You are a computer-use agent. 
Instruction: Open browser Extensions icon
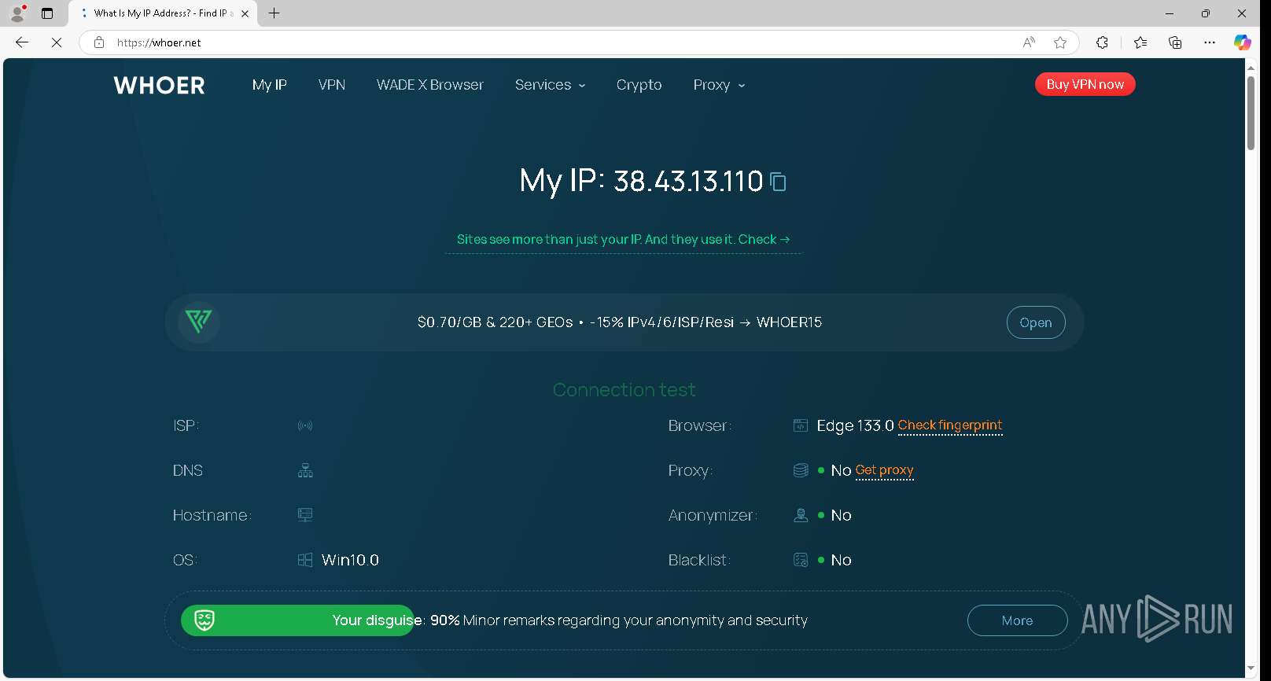1102,42
